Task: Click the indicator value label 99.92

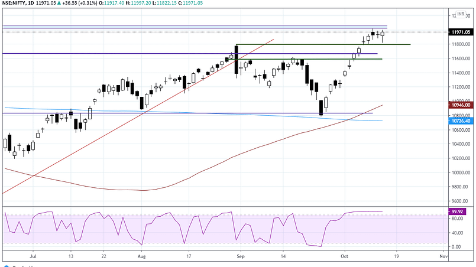Action: [x=457, y=211]
